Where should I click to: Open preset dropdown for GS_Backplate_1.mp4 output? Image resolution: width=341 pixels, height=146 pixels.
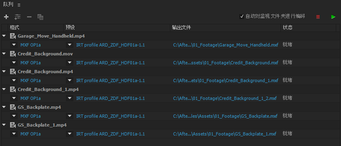click(x=70, y=134)
